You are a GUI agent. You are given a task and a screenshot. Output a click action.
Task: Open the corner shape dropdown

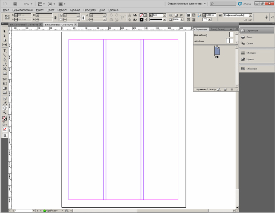210,19
